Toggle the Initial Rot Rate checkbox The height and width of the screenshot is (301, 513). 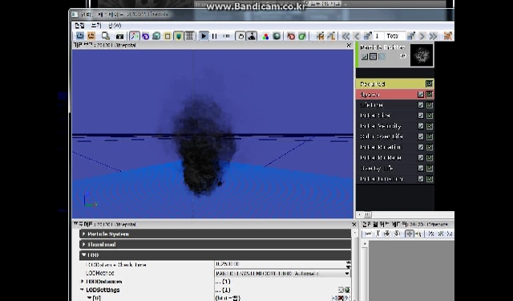421,158
